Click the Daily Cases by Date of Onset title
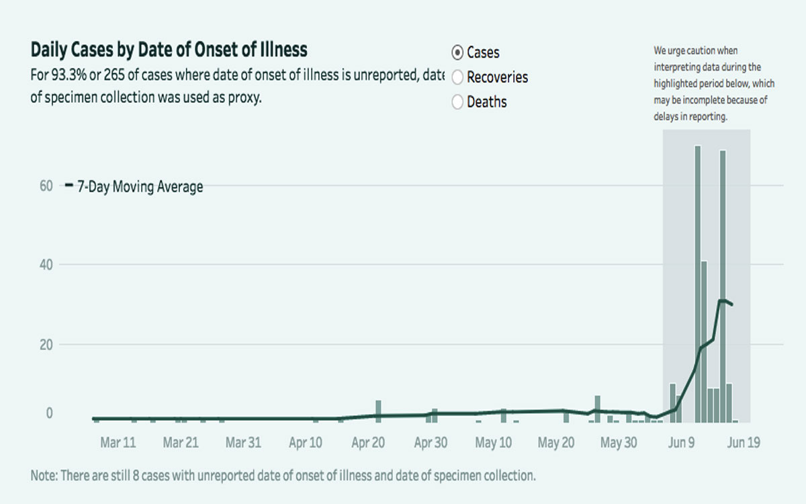Viewport: 806px width, 504px height. (169, 50)
